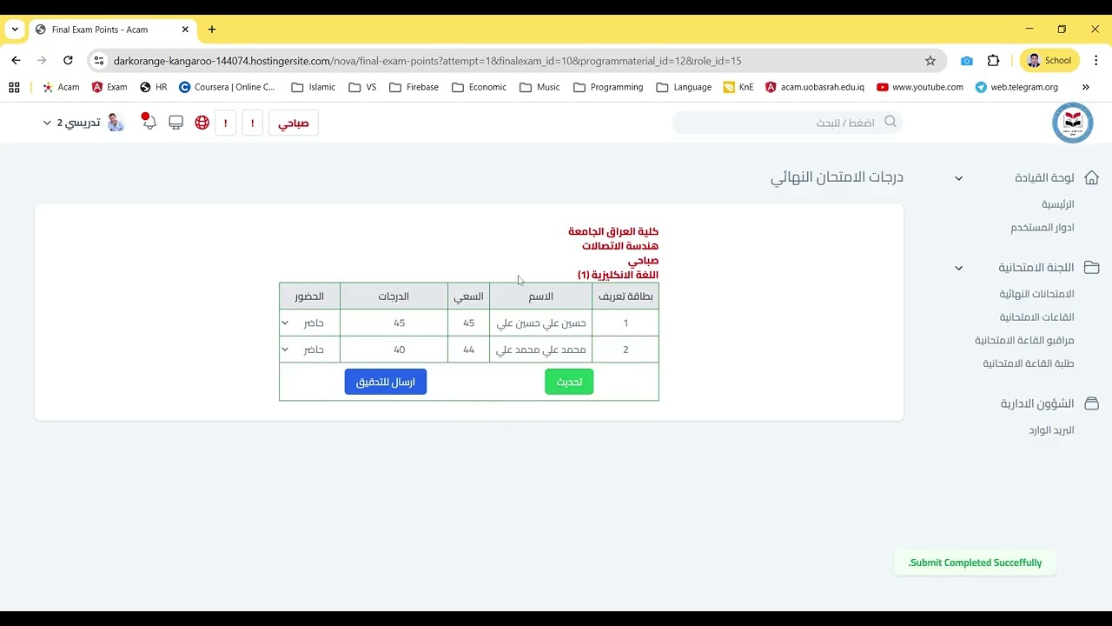
Task: Open الامتحانات النهائية sidebar item
Action: [1036, 294]
